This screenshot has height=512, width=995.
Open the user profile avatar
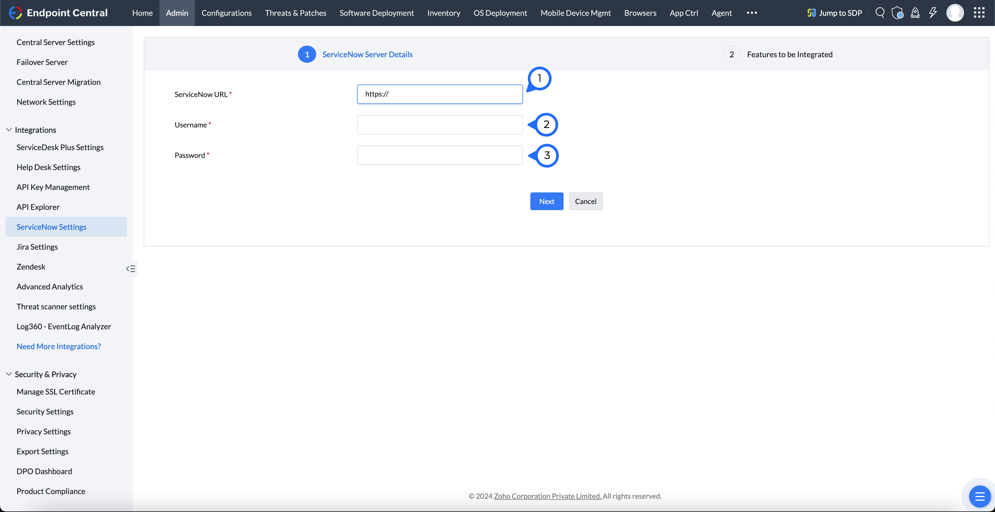tap(955, 13)
